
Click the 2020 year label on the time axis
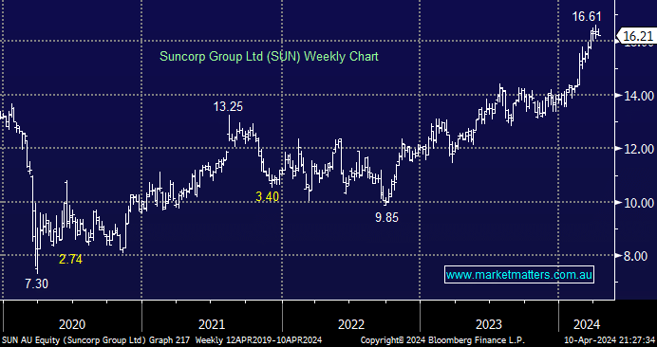click(x=72, y=324)
